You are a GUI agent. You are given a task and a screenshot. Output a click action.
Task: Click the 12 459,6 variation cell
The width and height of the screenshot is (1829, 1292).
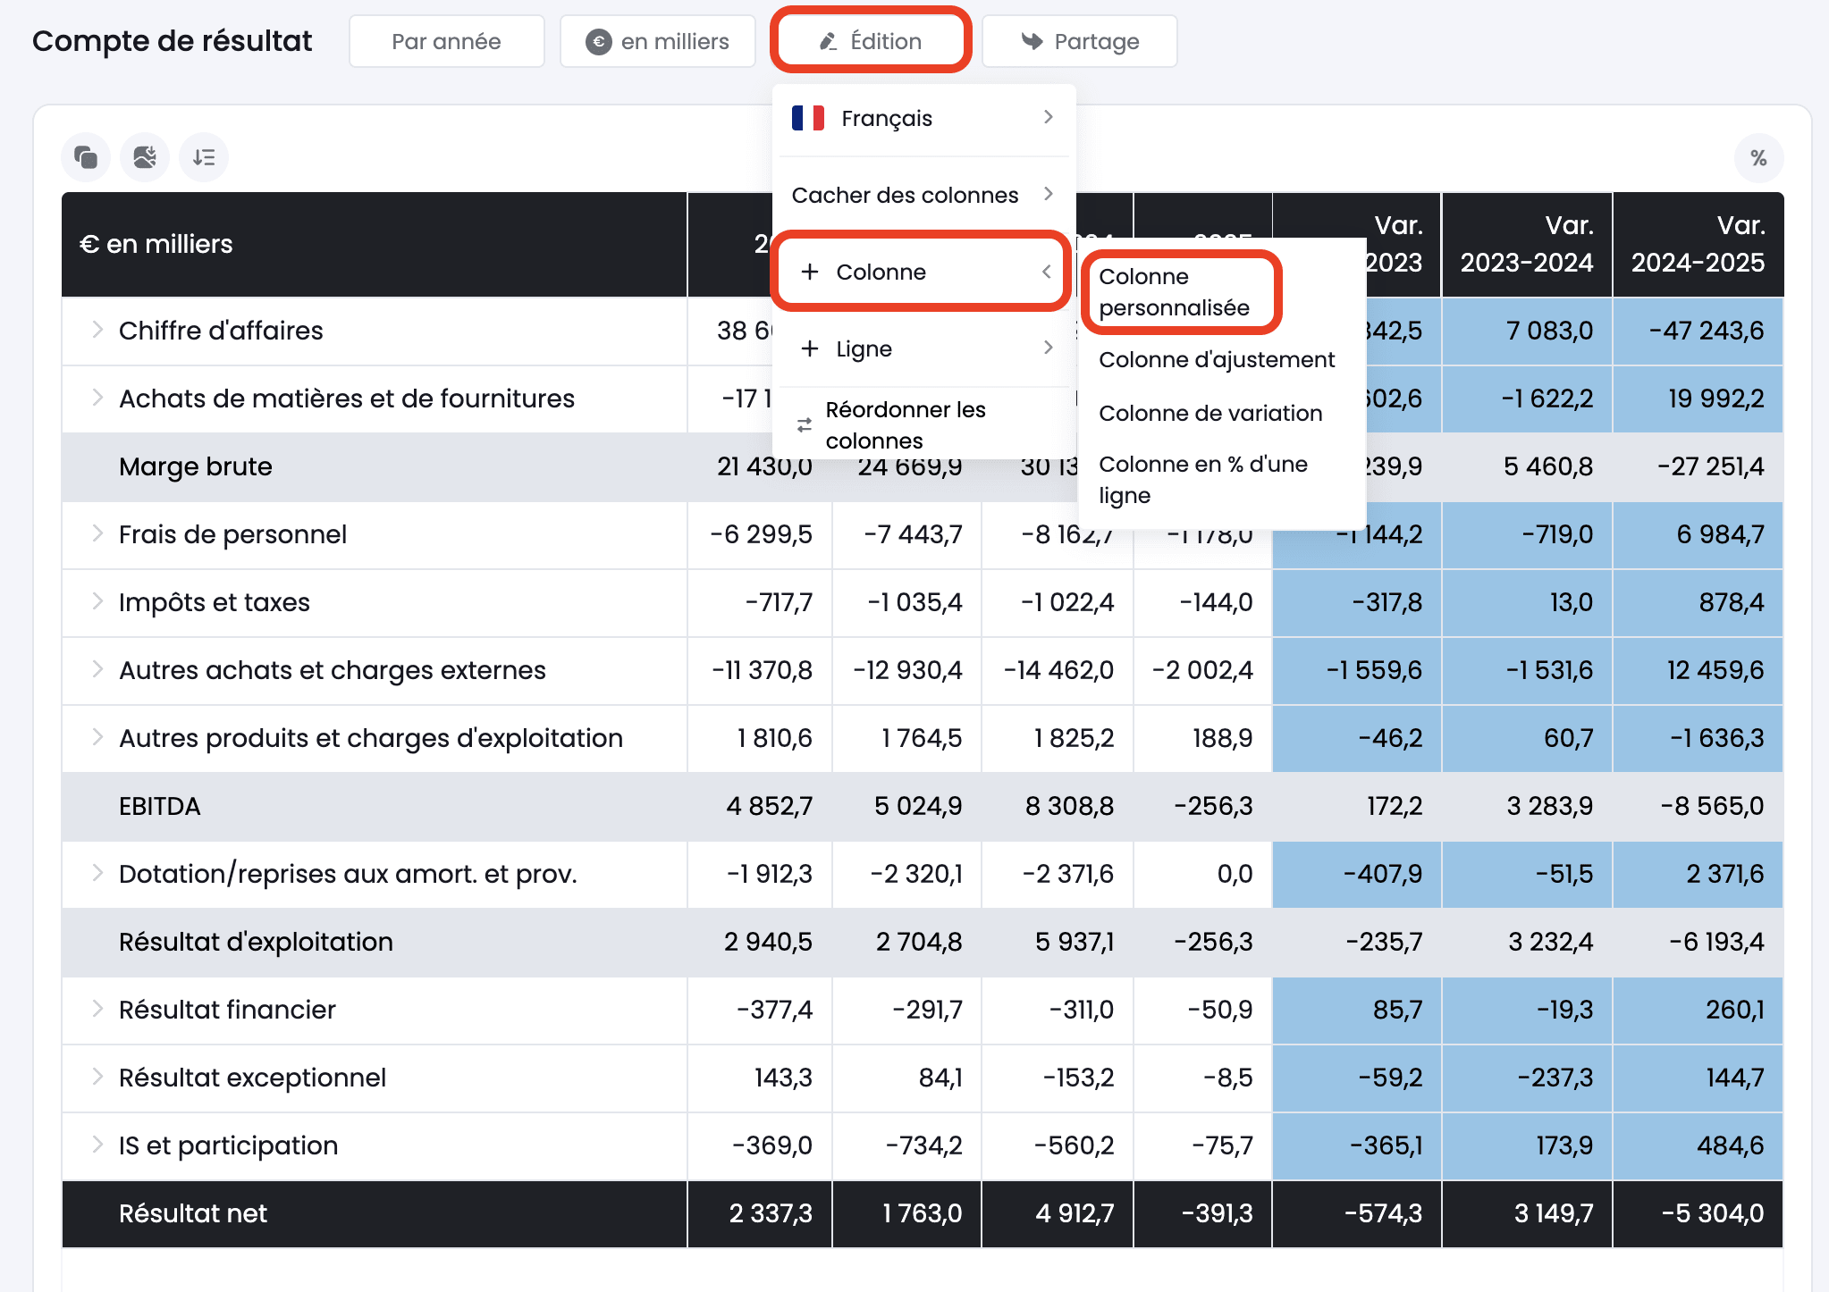tap(1698, 670)
